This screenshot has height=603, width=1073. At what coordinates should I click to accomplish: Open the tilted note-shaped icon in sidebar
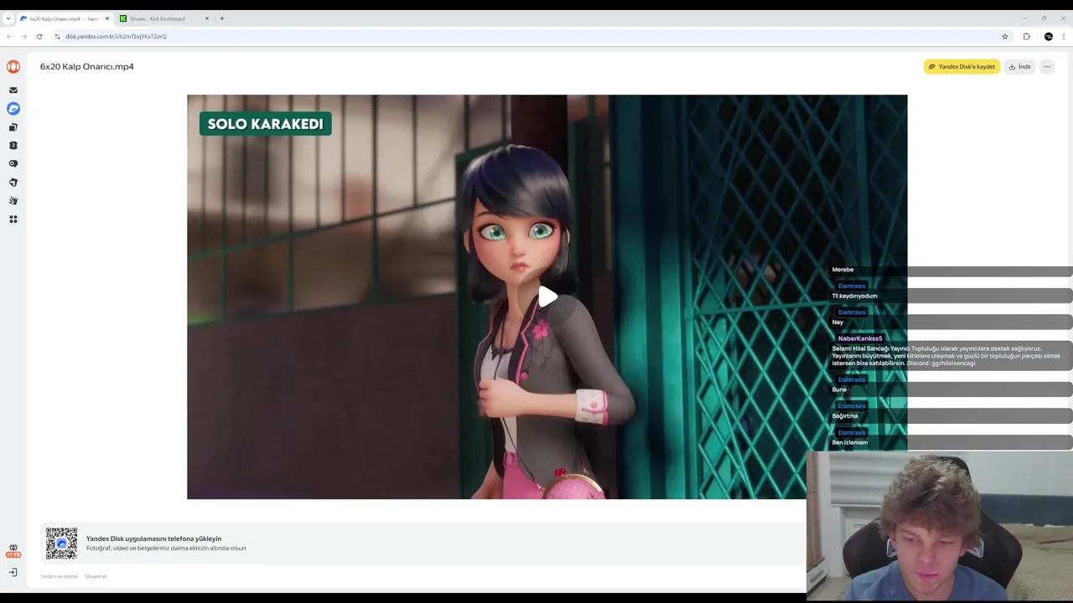13,183
